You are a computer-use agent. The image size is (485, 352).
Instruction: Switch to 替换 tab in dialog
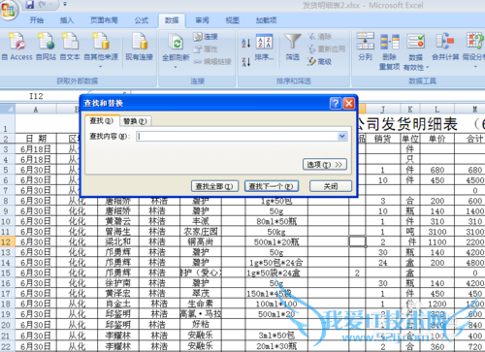pyautogui.click(x=135, y=121)
